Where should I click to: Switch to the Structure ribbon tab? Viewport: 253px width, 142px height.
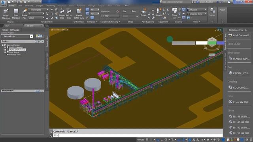coord(29,6)
